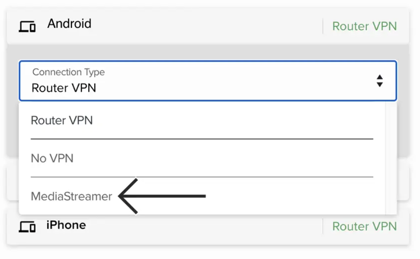
Task: Click the Android device name
Action: pos(69,23)
